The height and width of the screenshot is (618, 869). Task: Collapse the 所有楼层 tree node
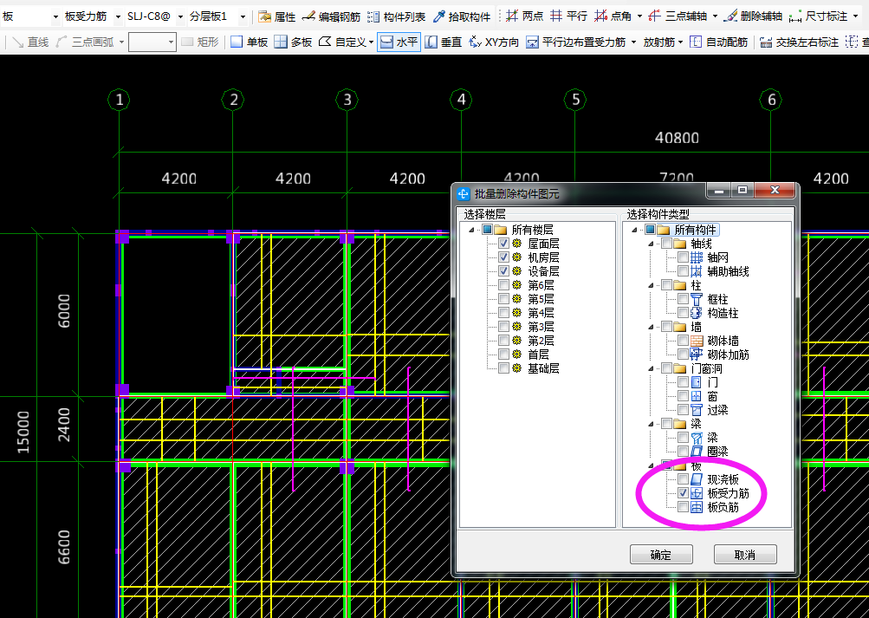pos(471,230)
